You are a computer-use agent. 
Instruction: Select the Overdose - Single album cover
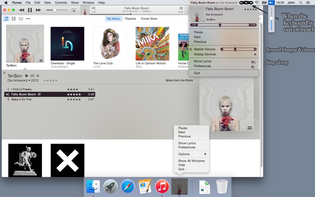[x=67, y=44]
